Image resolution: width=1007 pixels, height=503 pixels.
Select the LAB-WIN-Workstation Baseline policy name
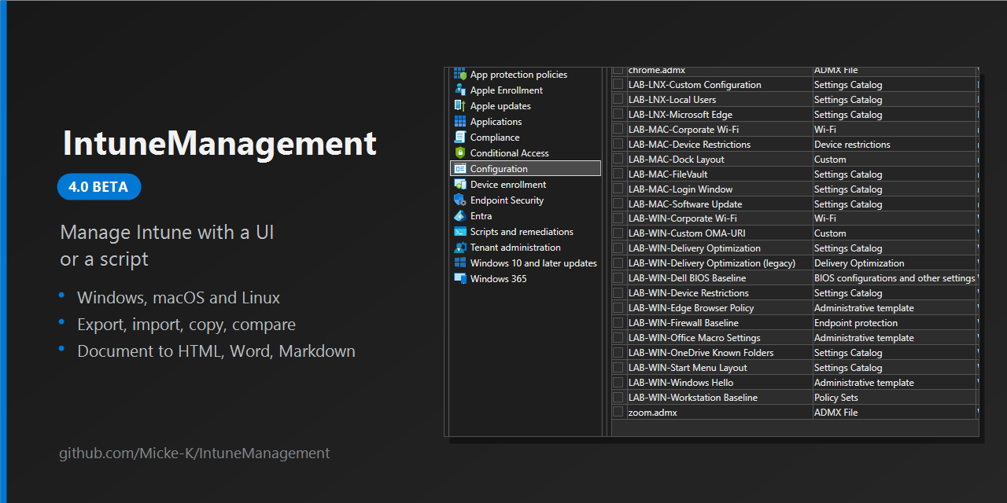(693, 398)
